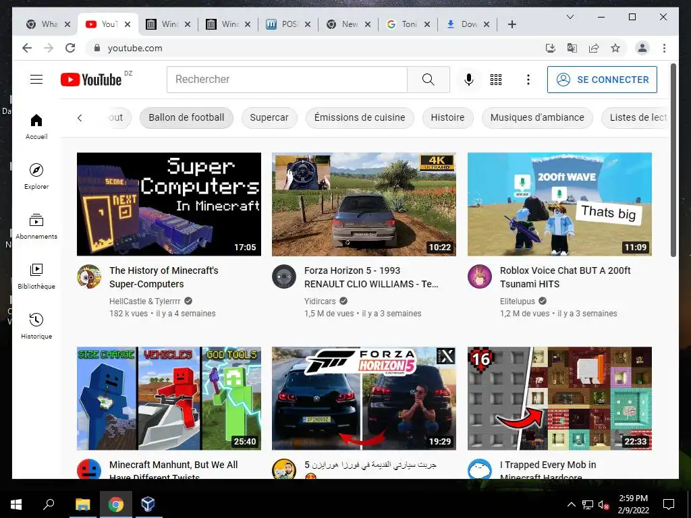Select Musiques d'ambiance chip
The width and height of the screenshot is (691, 518).
[x=537, y=117]
